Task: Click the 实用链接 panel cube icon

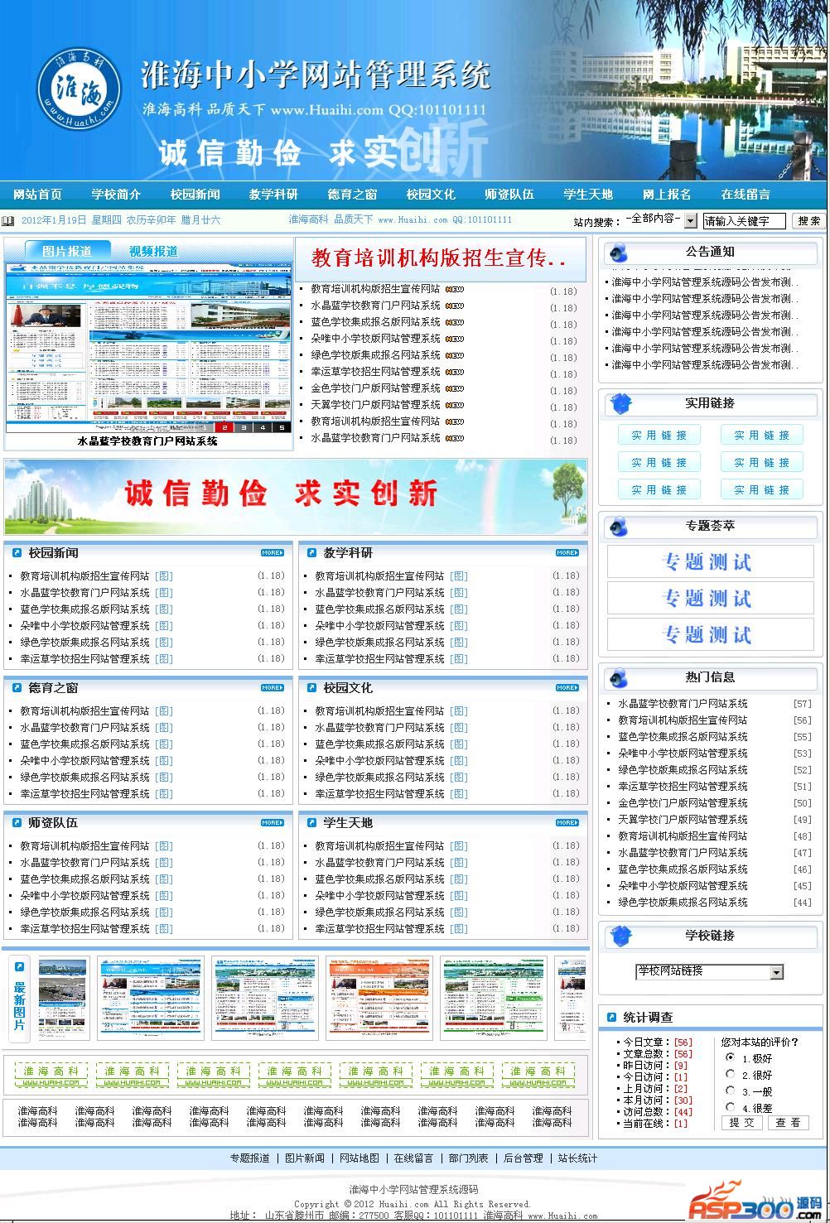Action: (620, 404)
